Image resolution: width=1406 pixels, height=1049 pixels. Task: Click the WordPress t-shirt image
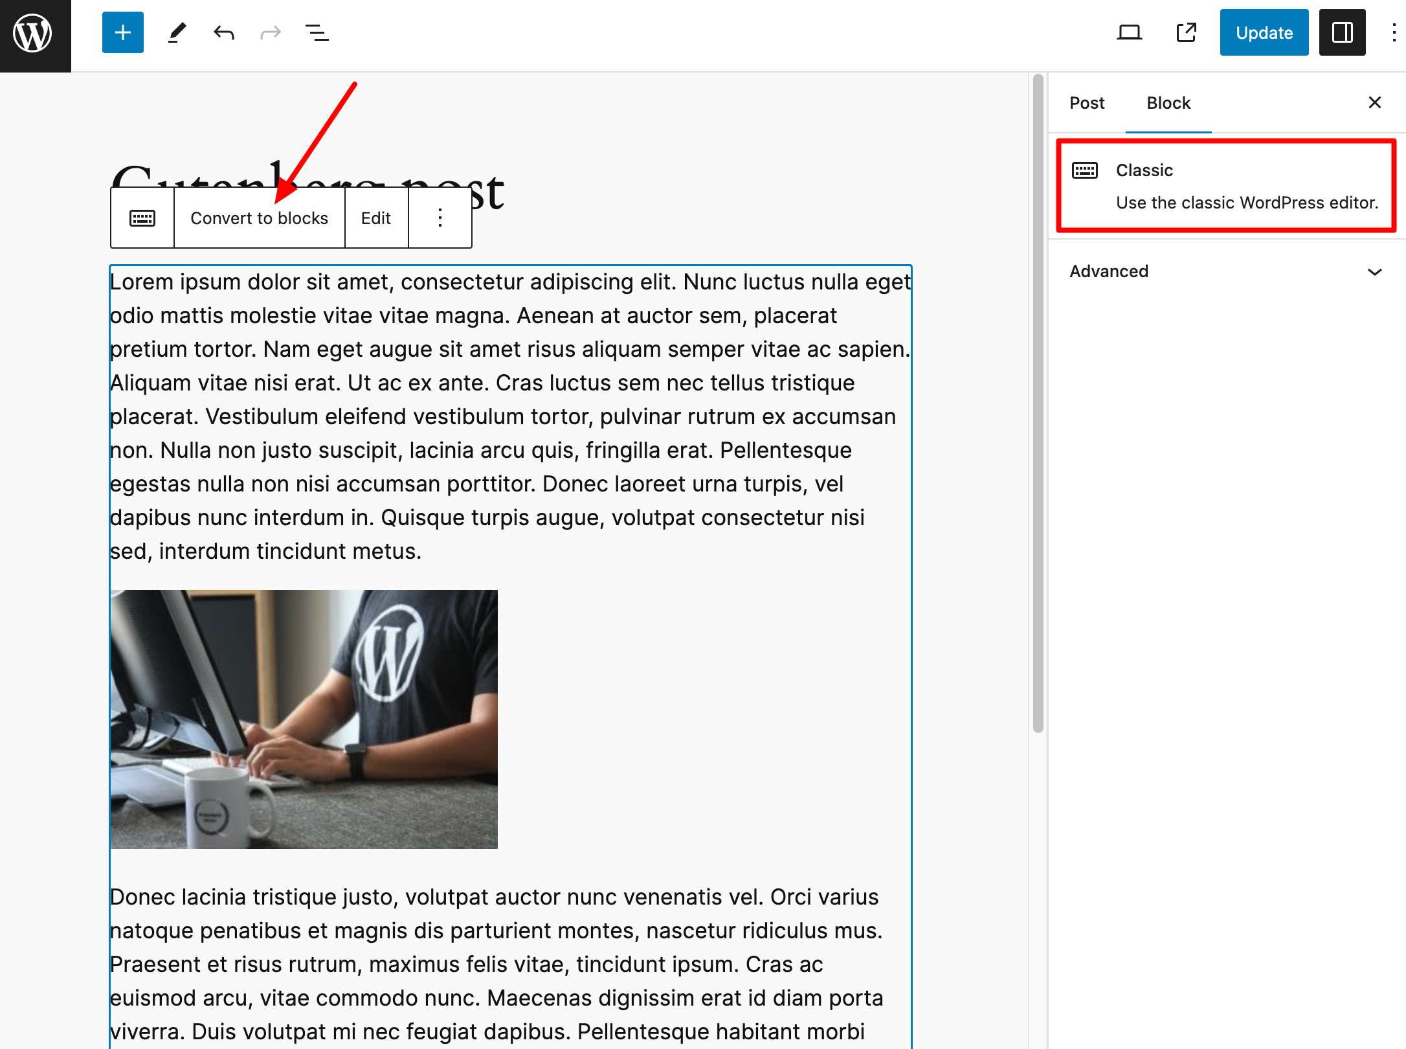tap(304, 719)
